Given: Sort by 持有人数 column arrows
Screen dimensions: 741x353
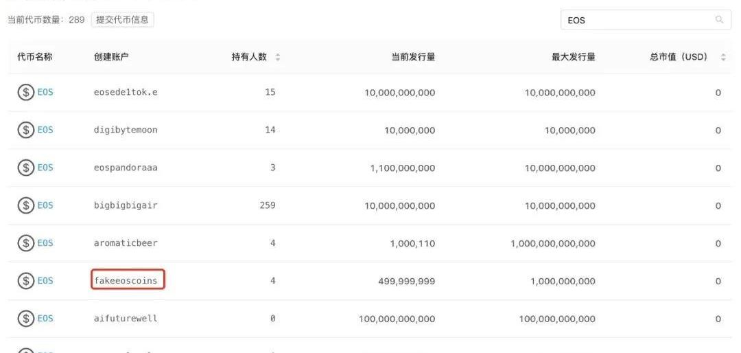Looking at the screenshot, I should (x=277, y=57).
